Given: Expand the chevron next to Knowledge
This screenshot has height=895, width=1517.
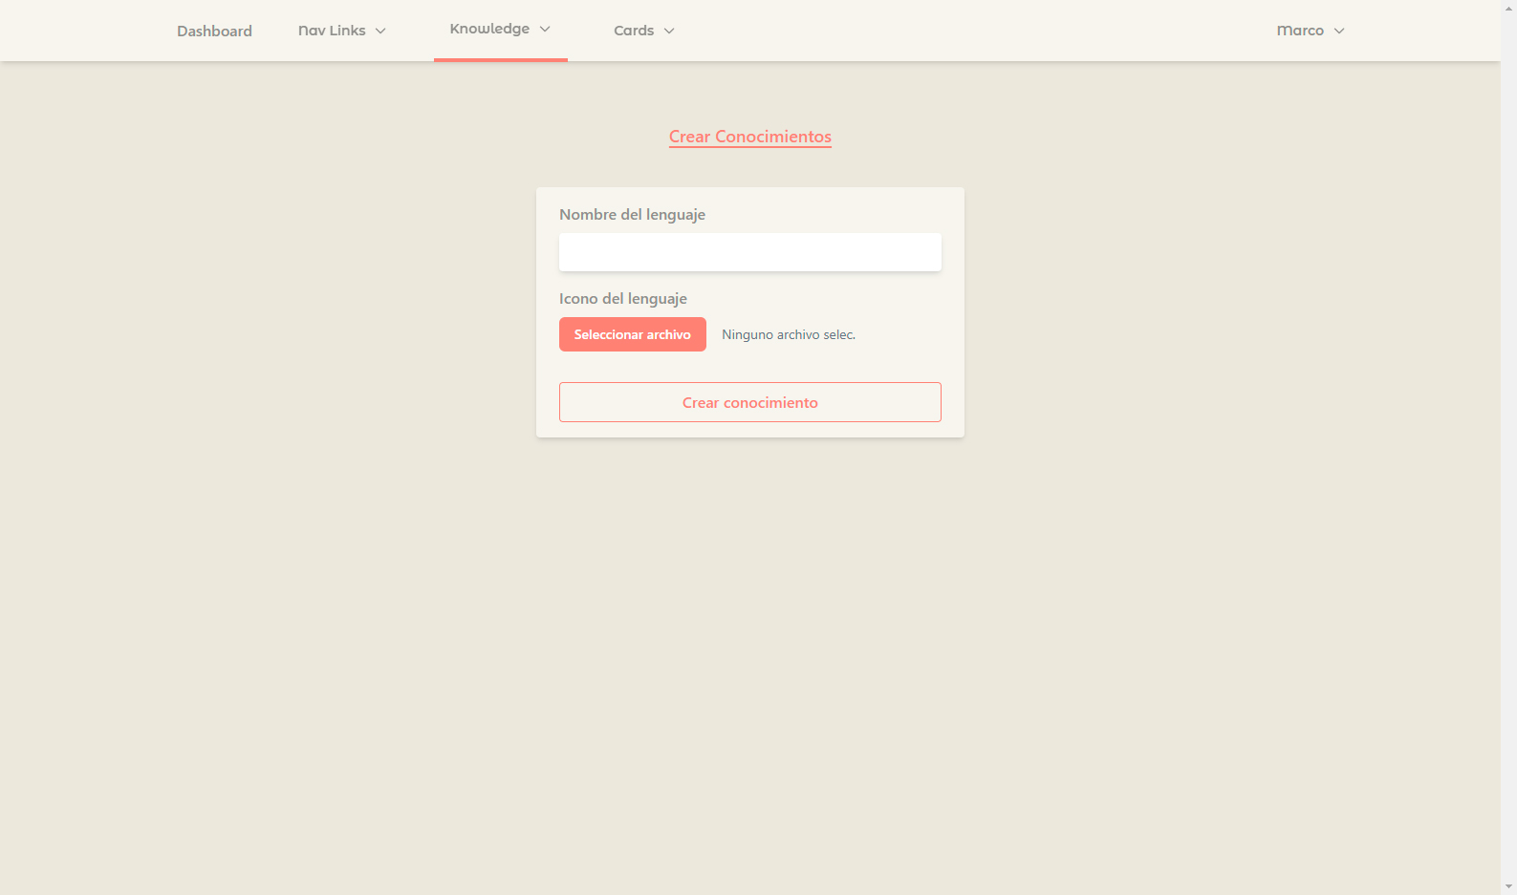Looking at the screenshot, I should click(545, 29).
